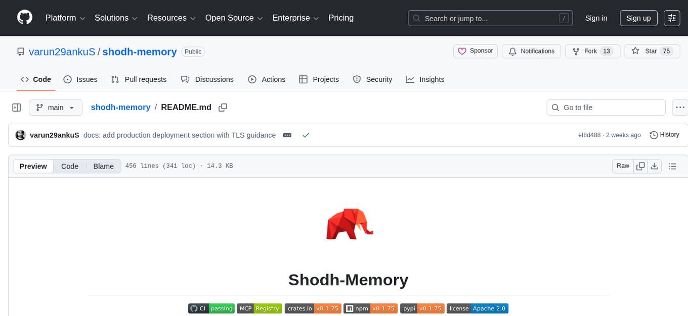Switch to the Issues tab
The width and height of the screenshot is (688, 316).
click(80, 79)
